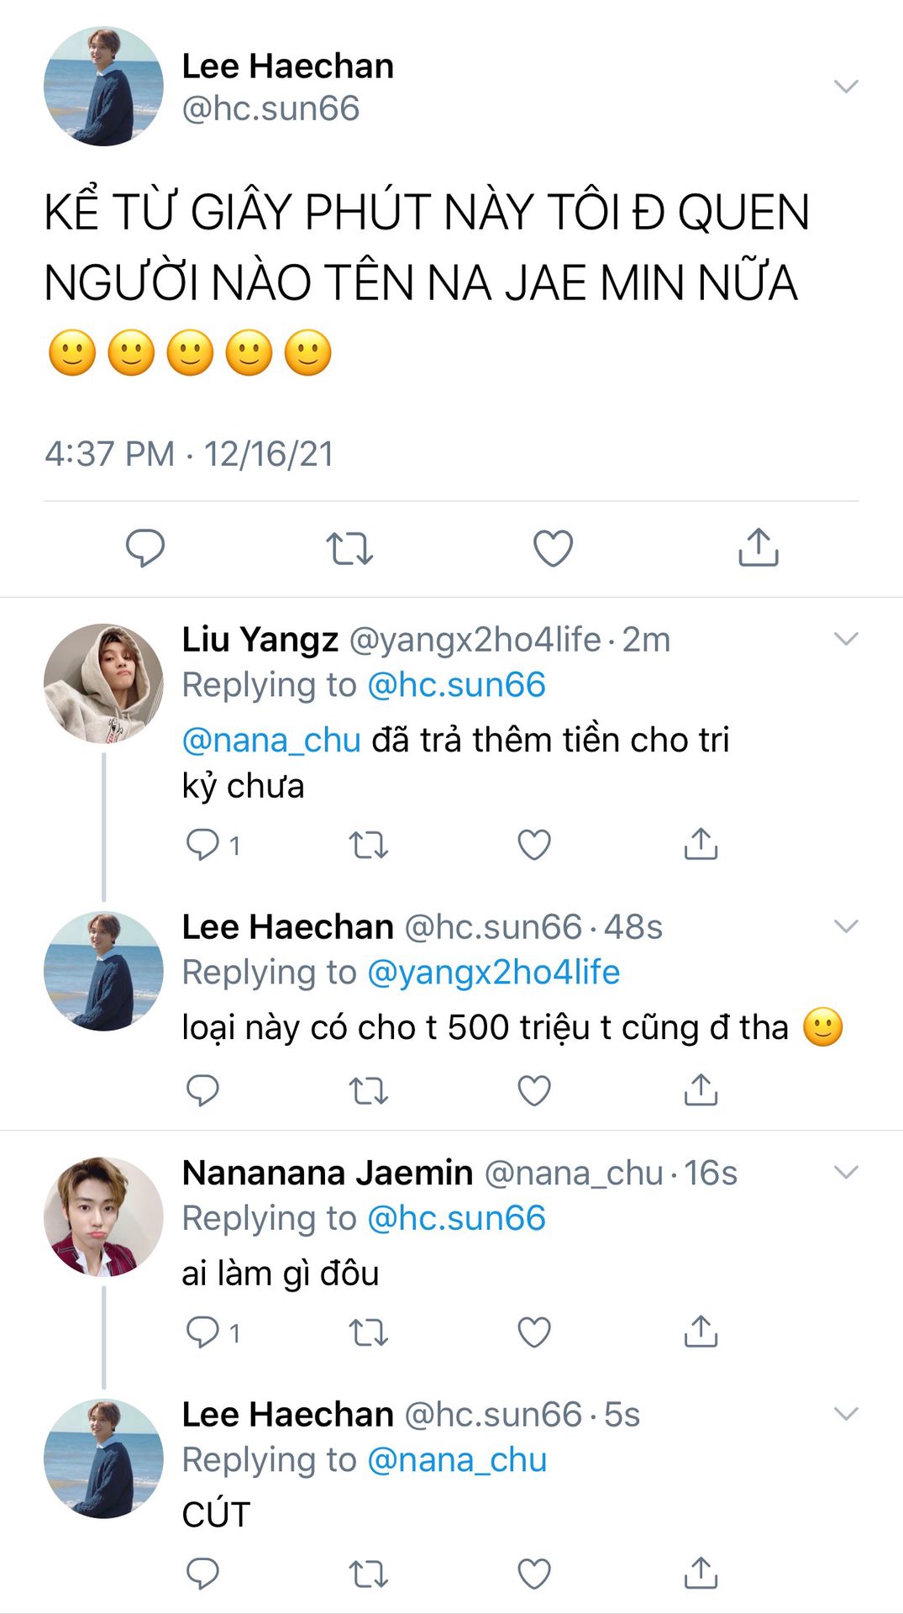Share Liu Yangz's reply
The height and width of the screenshot is (1614, 903).
coord(701,844)
